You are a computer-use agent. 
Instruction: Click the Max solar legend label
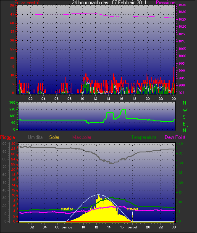click(82, 137)
